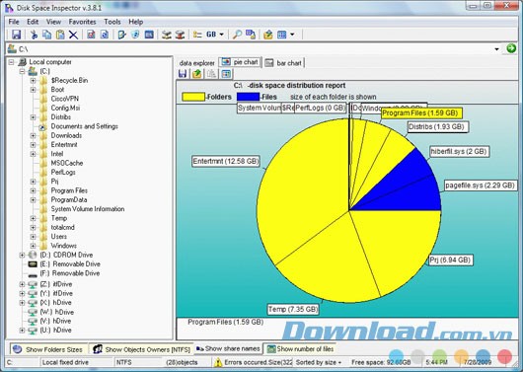Screen dimensions: 523x372
Task: Select the CiscoVPN folder in tree
Action: point(65,99)
